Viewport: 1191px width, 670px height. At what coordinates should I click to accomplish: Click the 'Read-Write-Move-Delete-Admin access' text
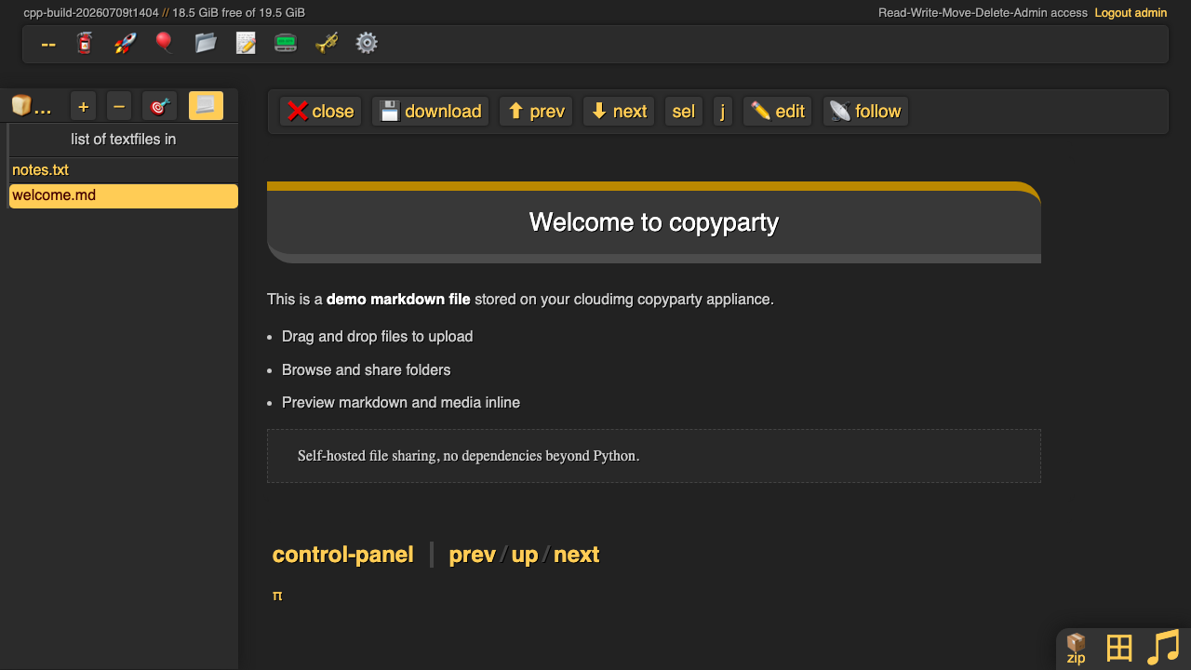click(983, 13)
